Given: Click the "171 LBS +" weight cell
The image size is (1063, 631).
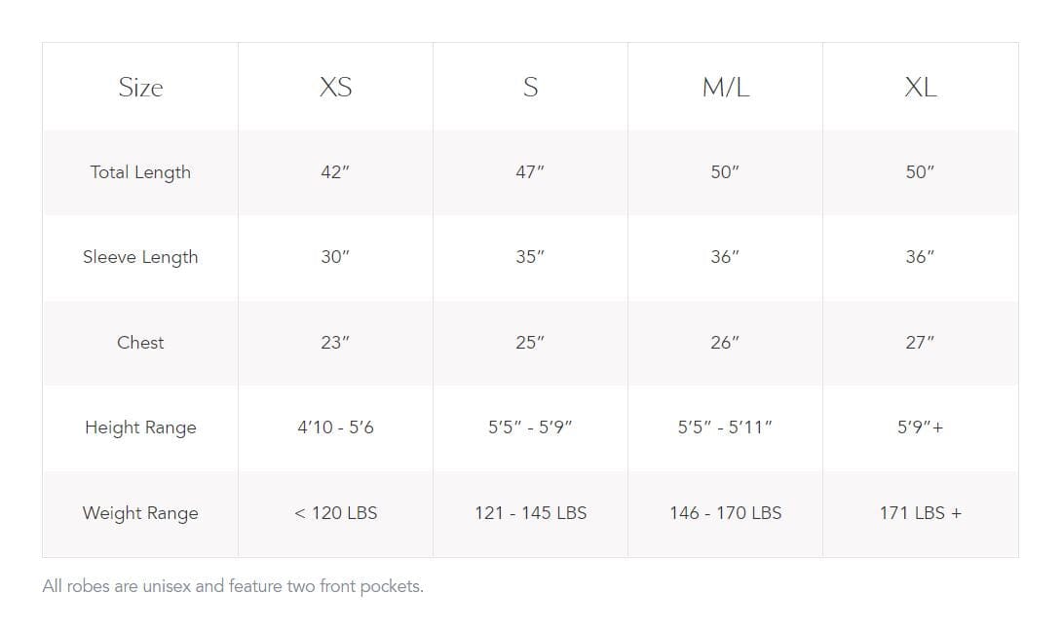Looking at the screenshot, I should pos(920,513).
